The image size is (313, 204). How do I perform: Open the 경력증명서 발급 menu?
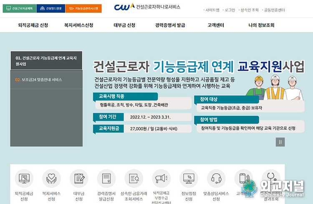point(170,25)
